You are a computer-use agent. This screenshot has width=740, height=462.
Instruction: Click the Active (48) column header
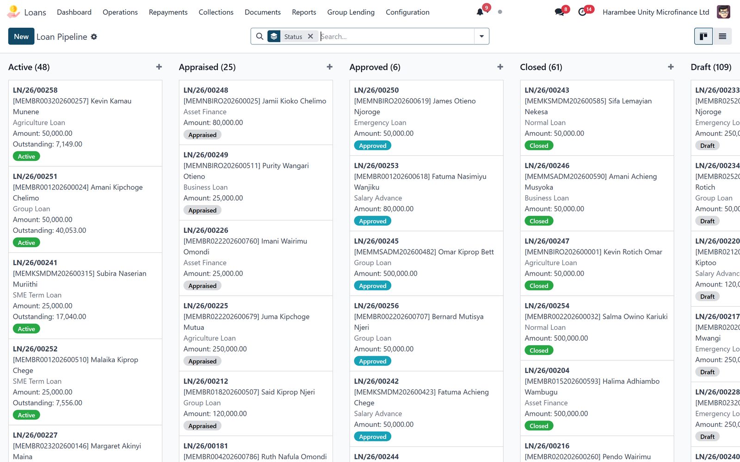tap(29, 67)
